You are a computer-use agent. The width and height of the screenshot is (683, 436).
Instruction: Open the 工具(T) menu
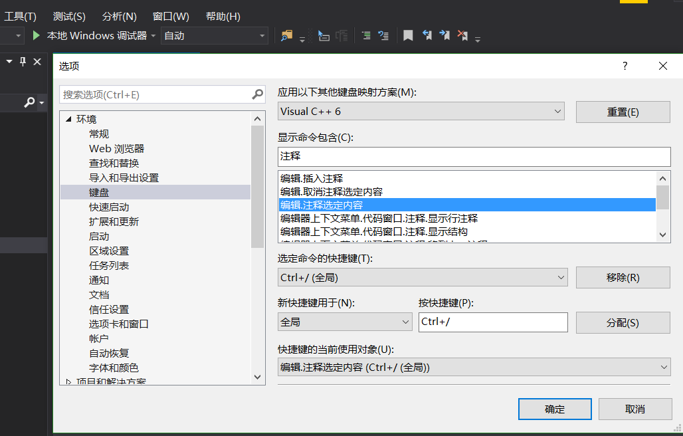(20, 17)
